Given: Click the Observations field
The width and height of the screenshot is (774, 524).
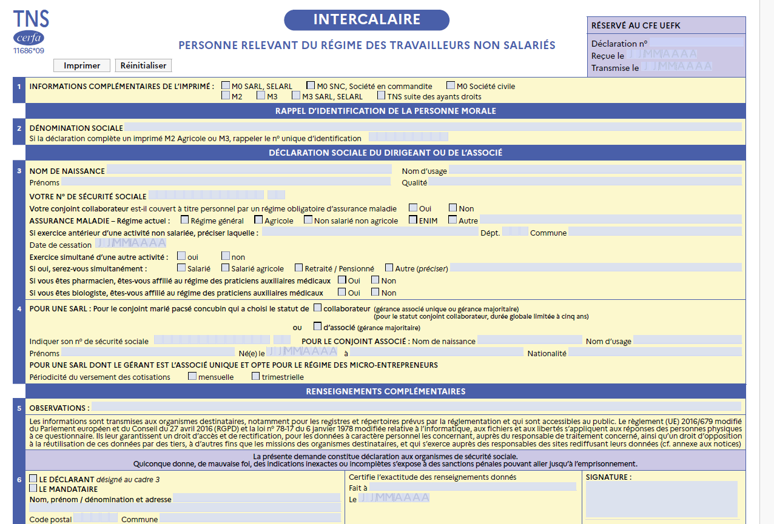Looking at the screenshot, I should pyautogui.click(x=417, y=406).
